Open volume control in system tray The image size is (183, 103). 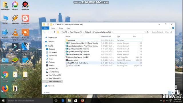tap(167, 100)
